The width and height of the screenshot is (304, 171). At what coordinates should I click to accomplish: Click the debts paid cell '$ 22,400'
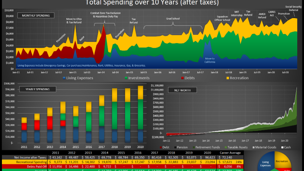coord(88,166)
